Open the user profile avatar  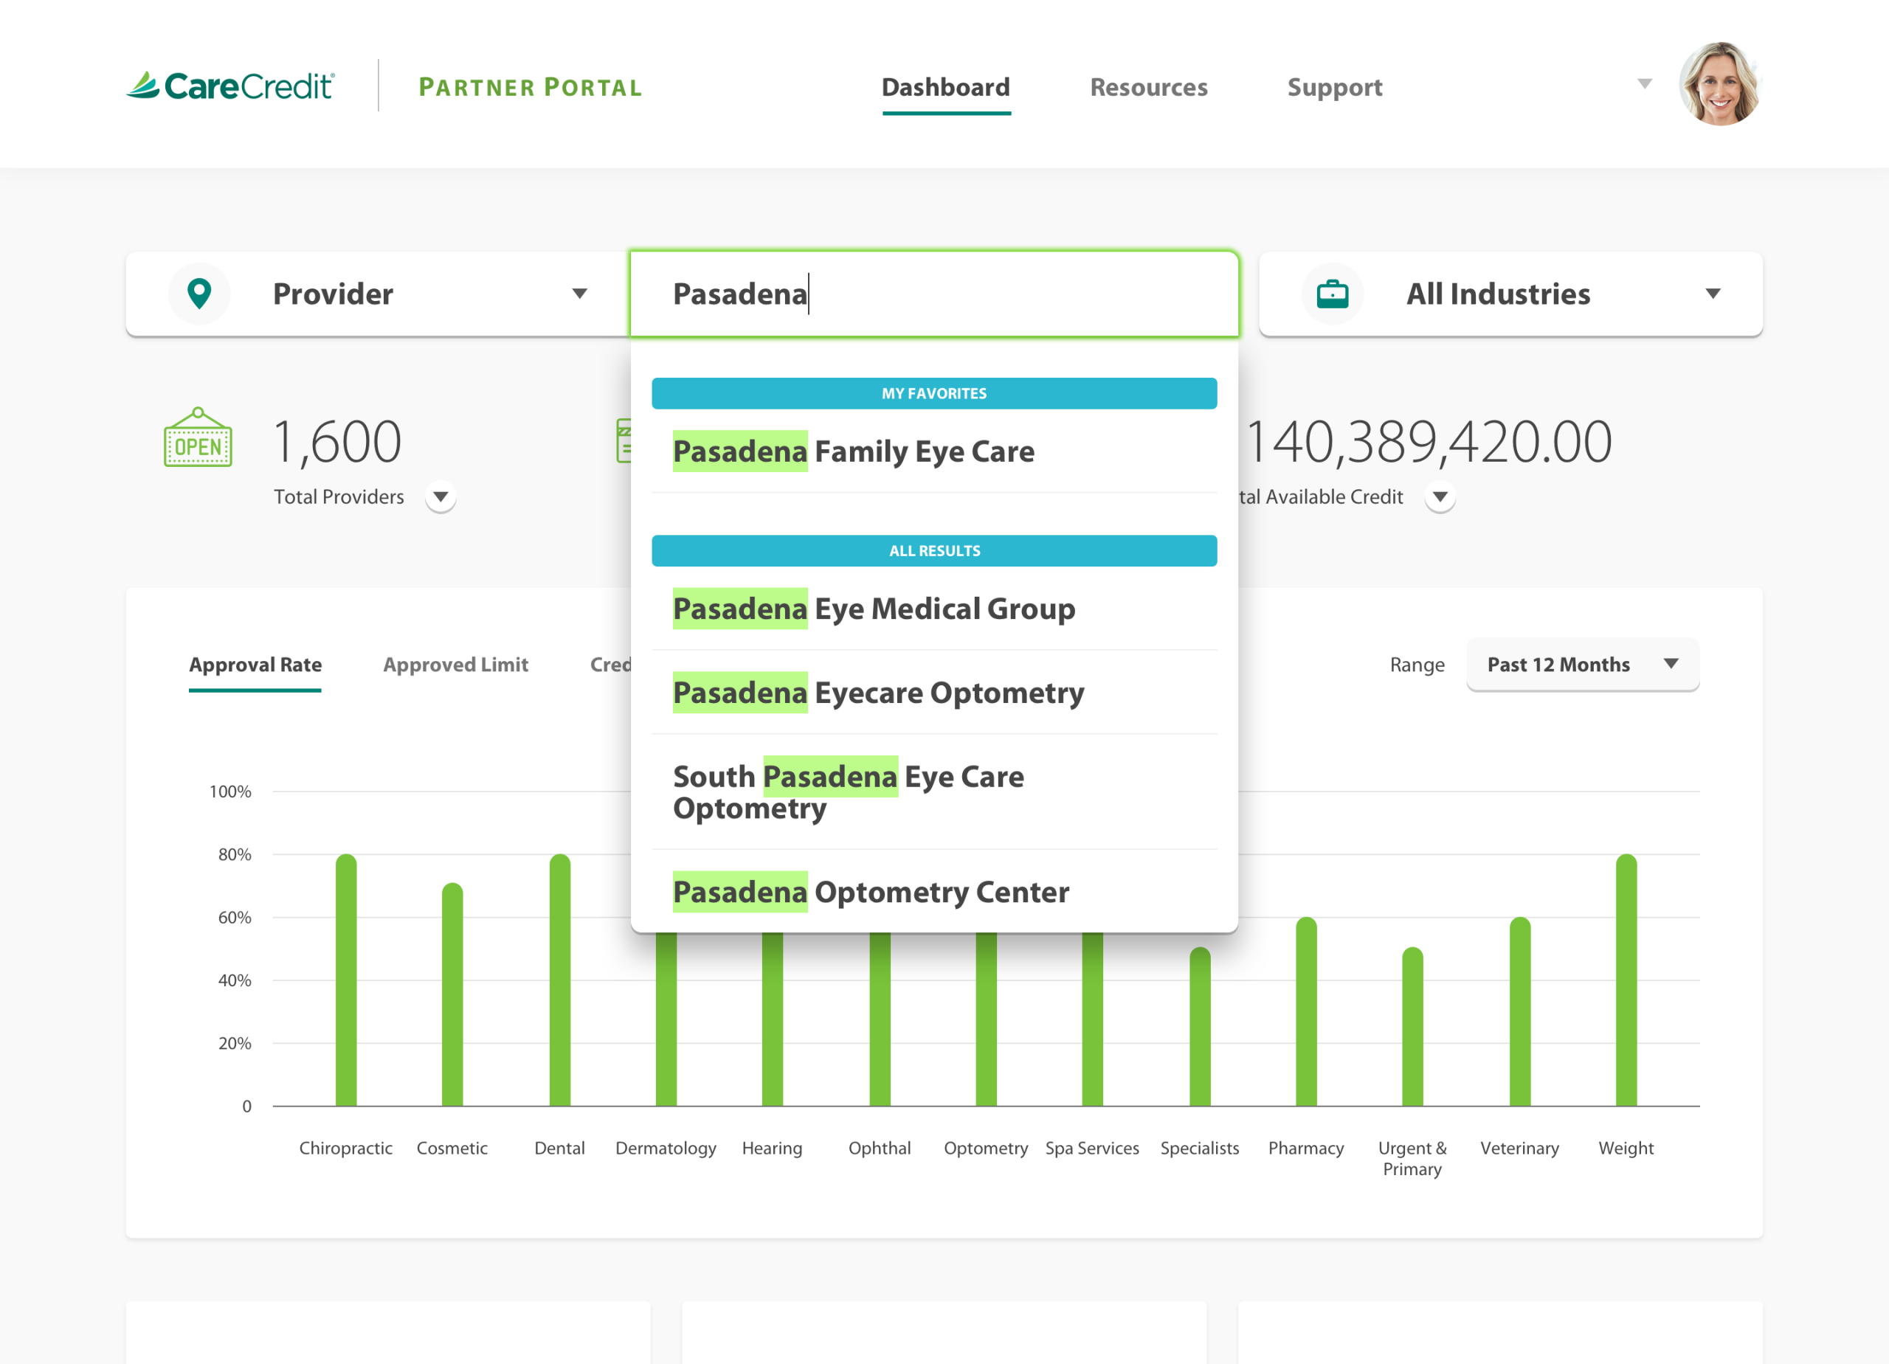point(1719,84)
